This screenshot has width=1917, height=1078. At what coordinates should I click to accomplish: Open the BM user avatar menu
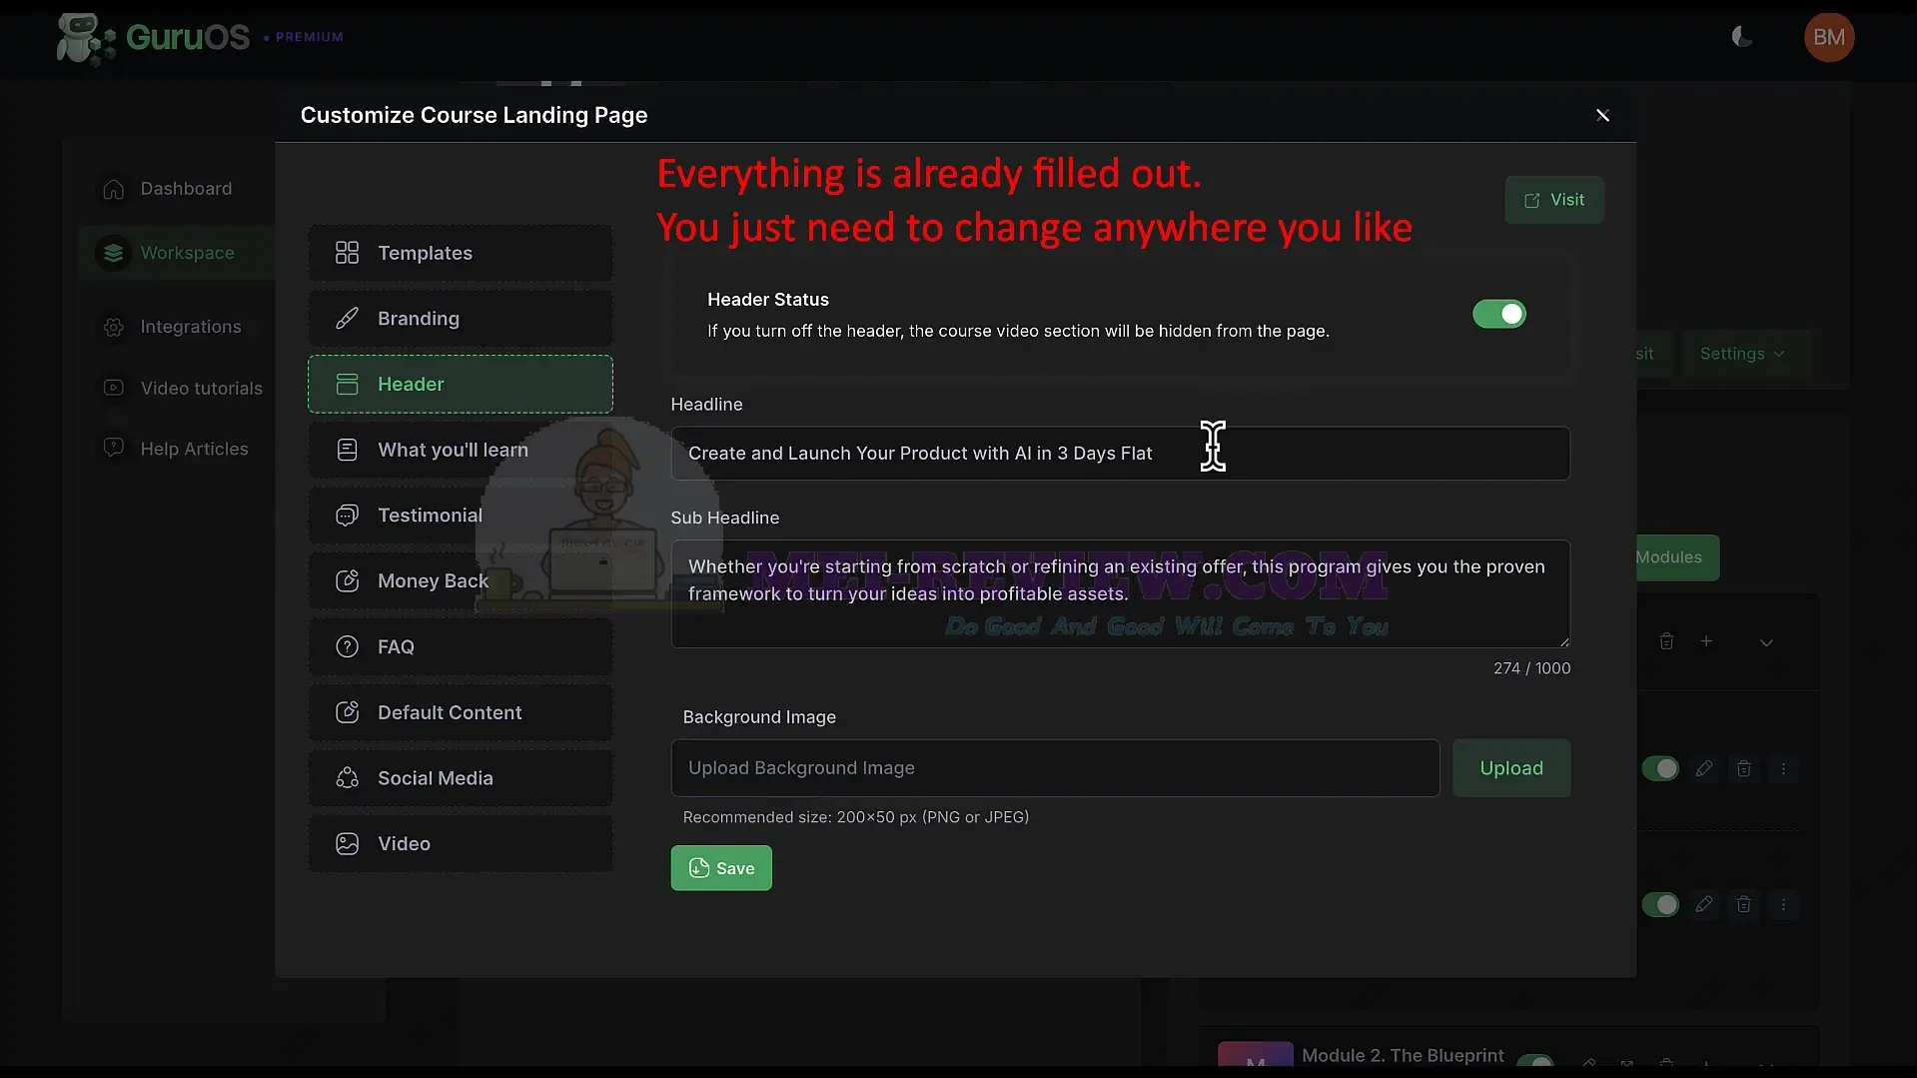click(1828, 37)
